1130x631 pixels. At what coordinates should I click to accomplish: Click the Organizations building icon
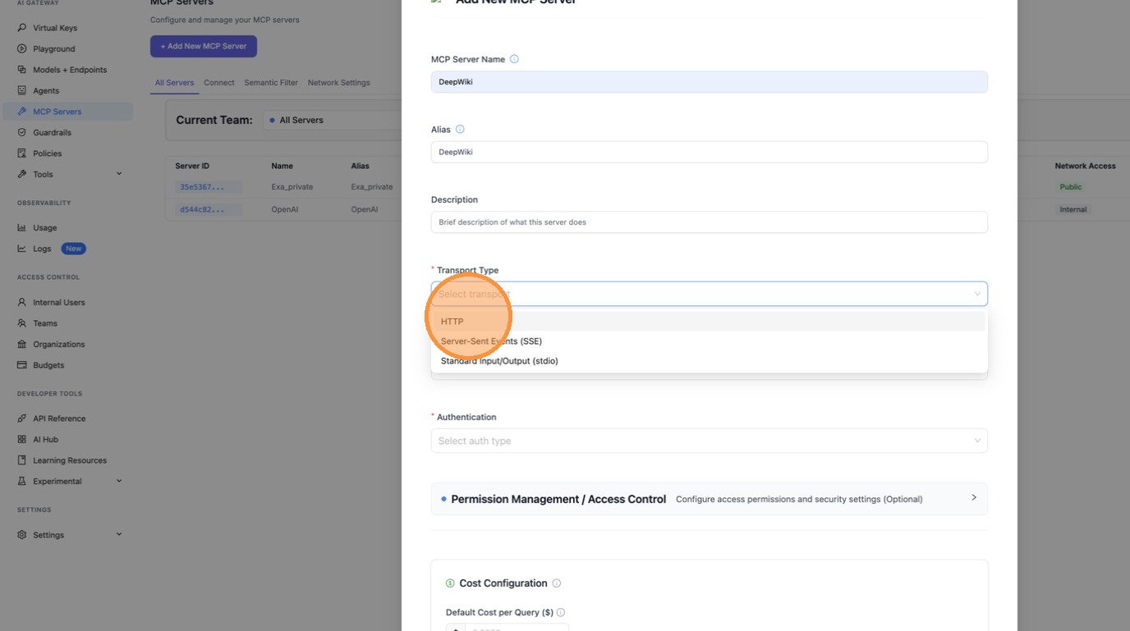click(x=22, y=344)
